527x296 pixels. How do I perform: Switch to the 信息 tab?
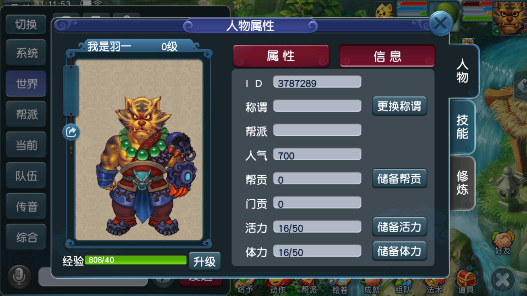[x=387, y=56]
